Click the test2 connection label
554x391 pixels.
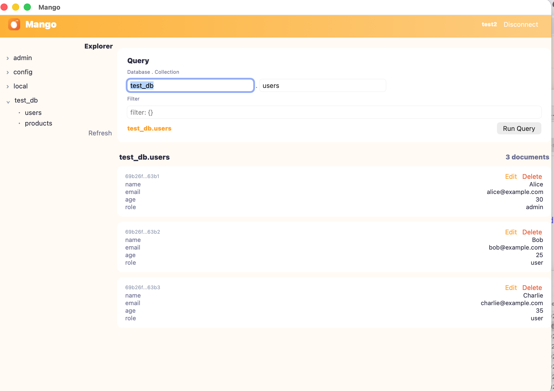[489, 25]
